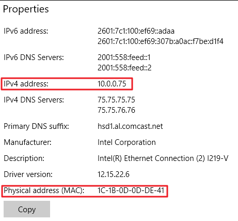Click the Copy button
The height and width of the screenshot is (221, 238).
click(27, 209)
